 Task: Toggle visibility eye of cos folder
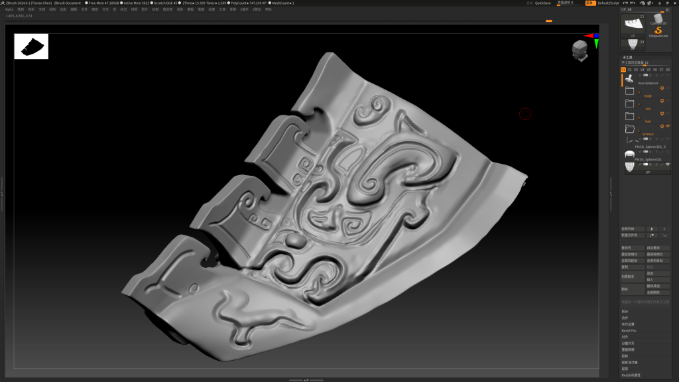point(668,101)
